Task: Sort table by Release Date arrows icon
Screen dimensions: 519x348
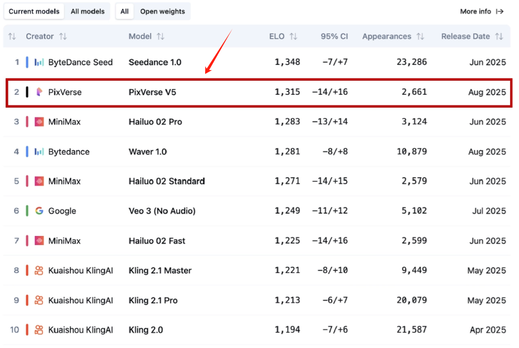Action: (499, 36)
